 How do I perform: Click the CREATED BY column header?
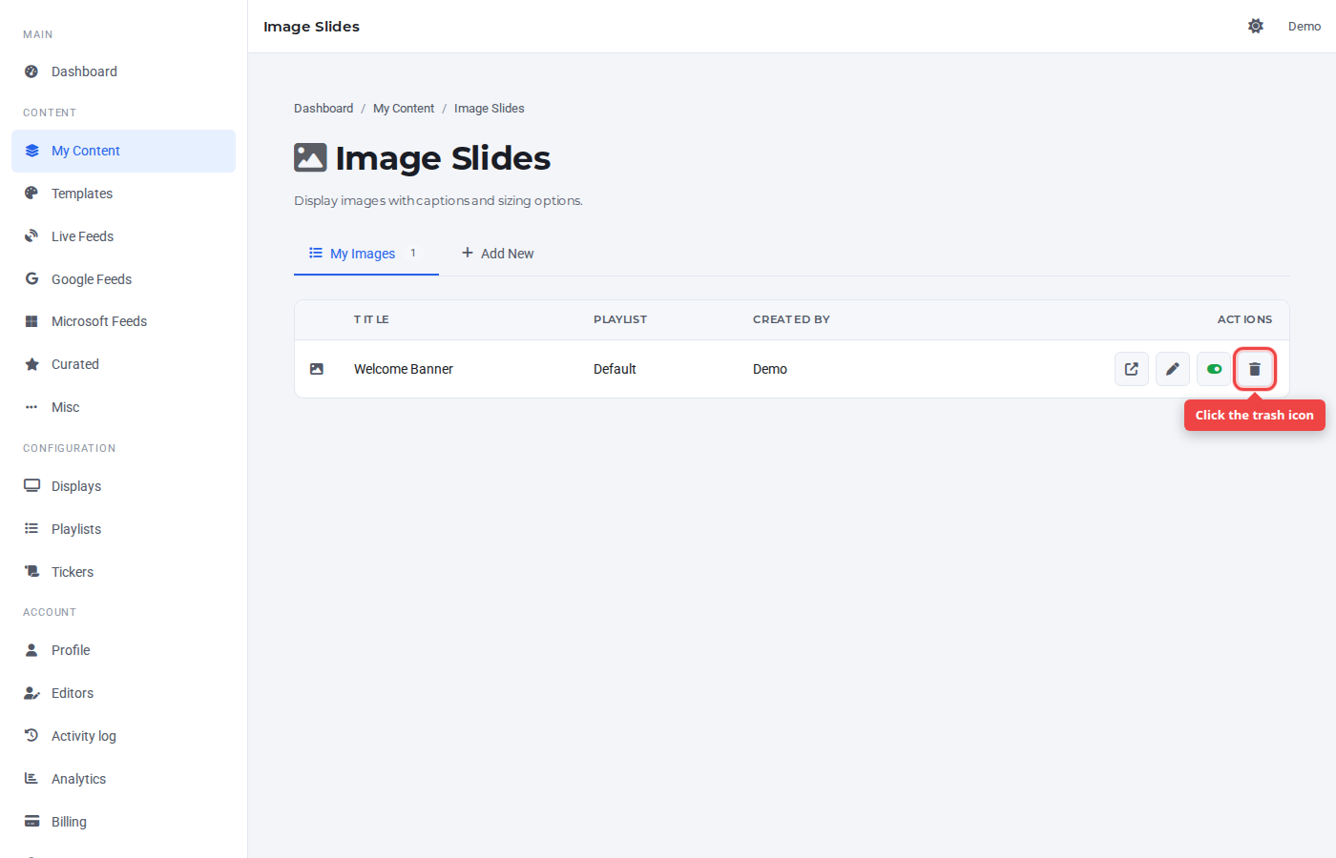pyautogui.click(x=791, y=319)
